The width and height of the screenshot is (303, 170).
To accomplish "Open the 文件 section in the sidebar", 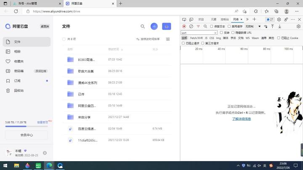I will (x=27, y=42).
